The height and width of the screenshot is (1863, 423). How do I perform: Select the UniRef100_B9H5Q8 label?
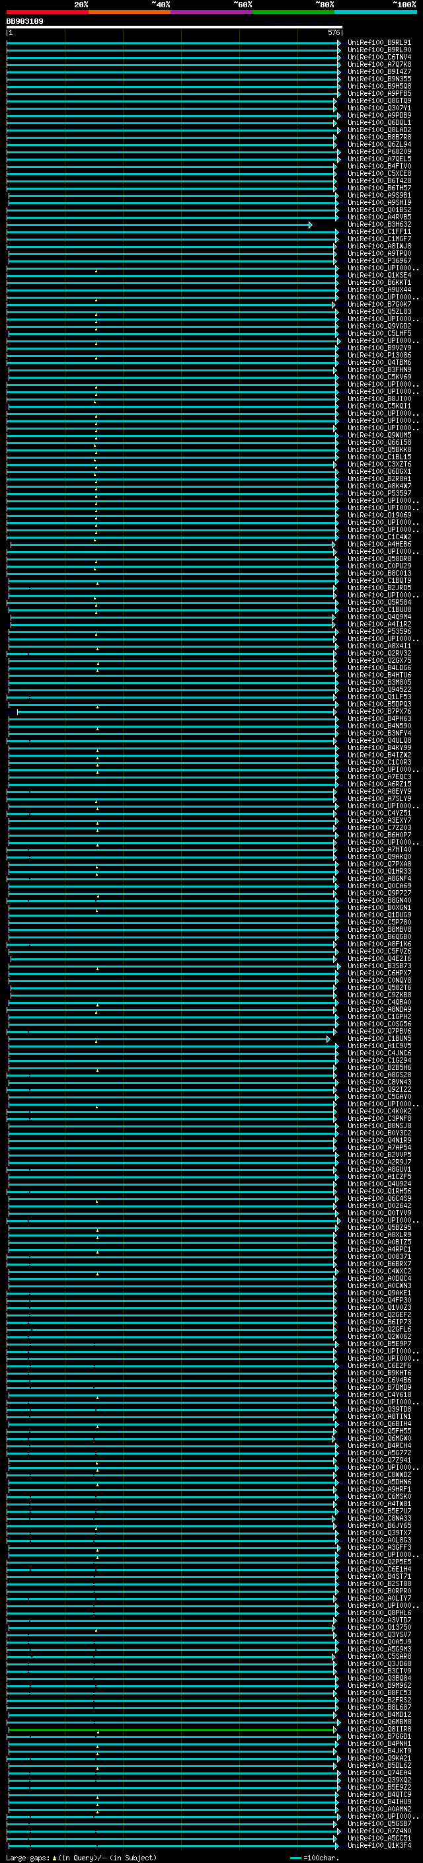point(379,86)
